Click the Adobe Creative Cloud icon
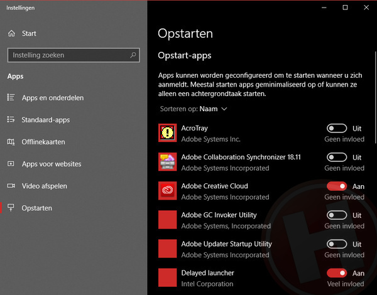 (167, 191)
